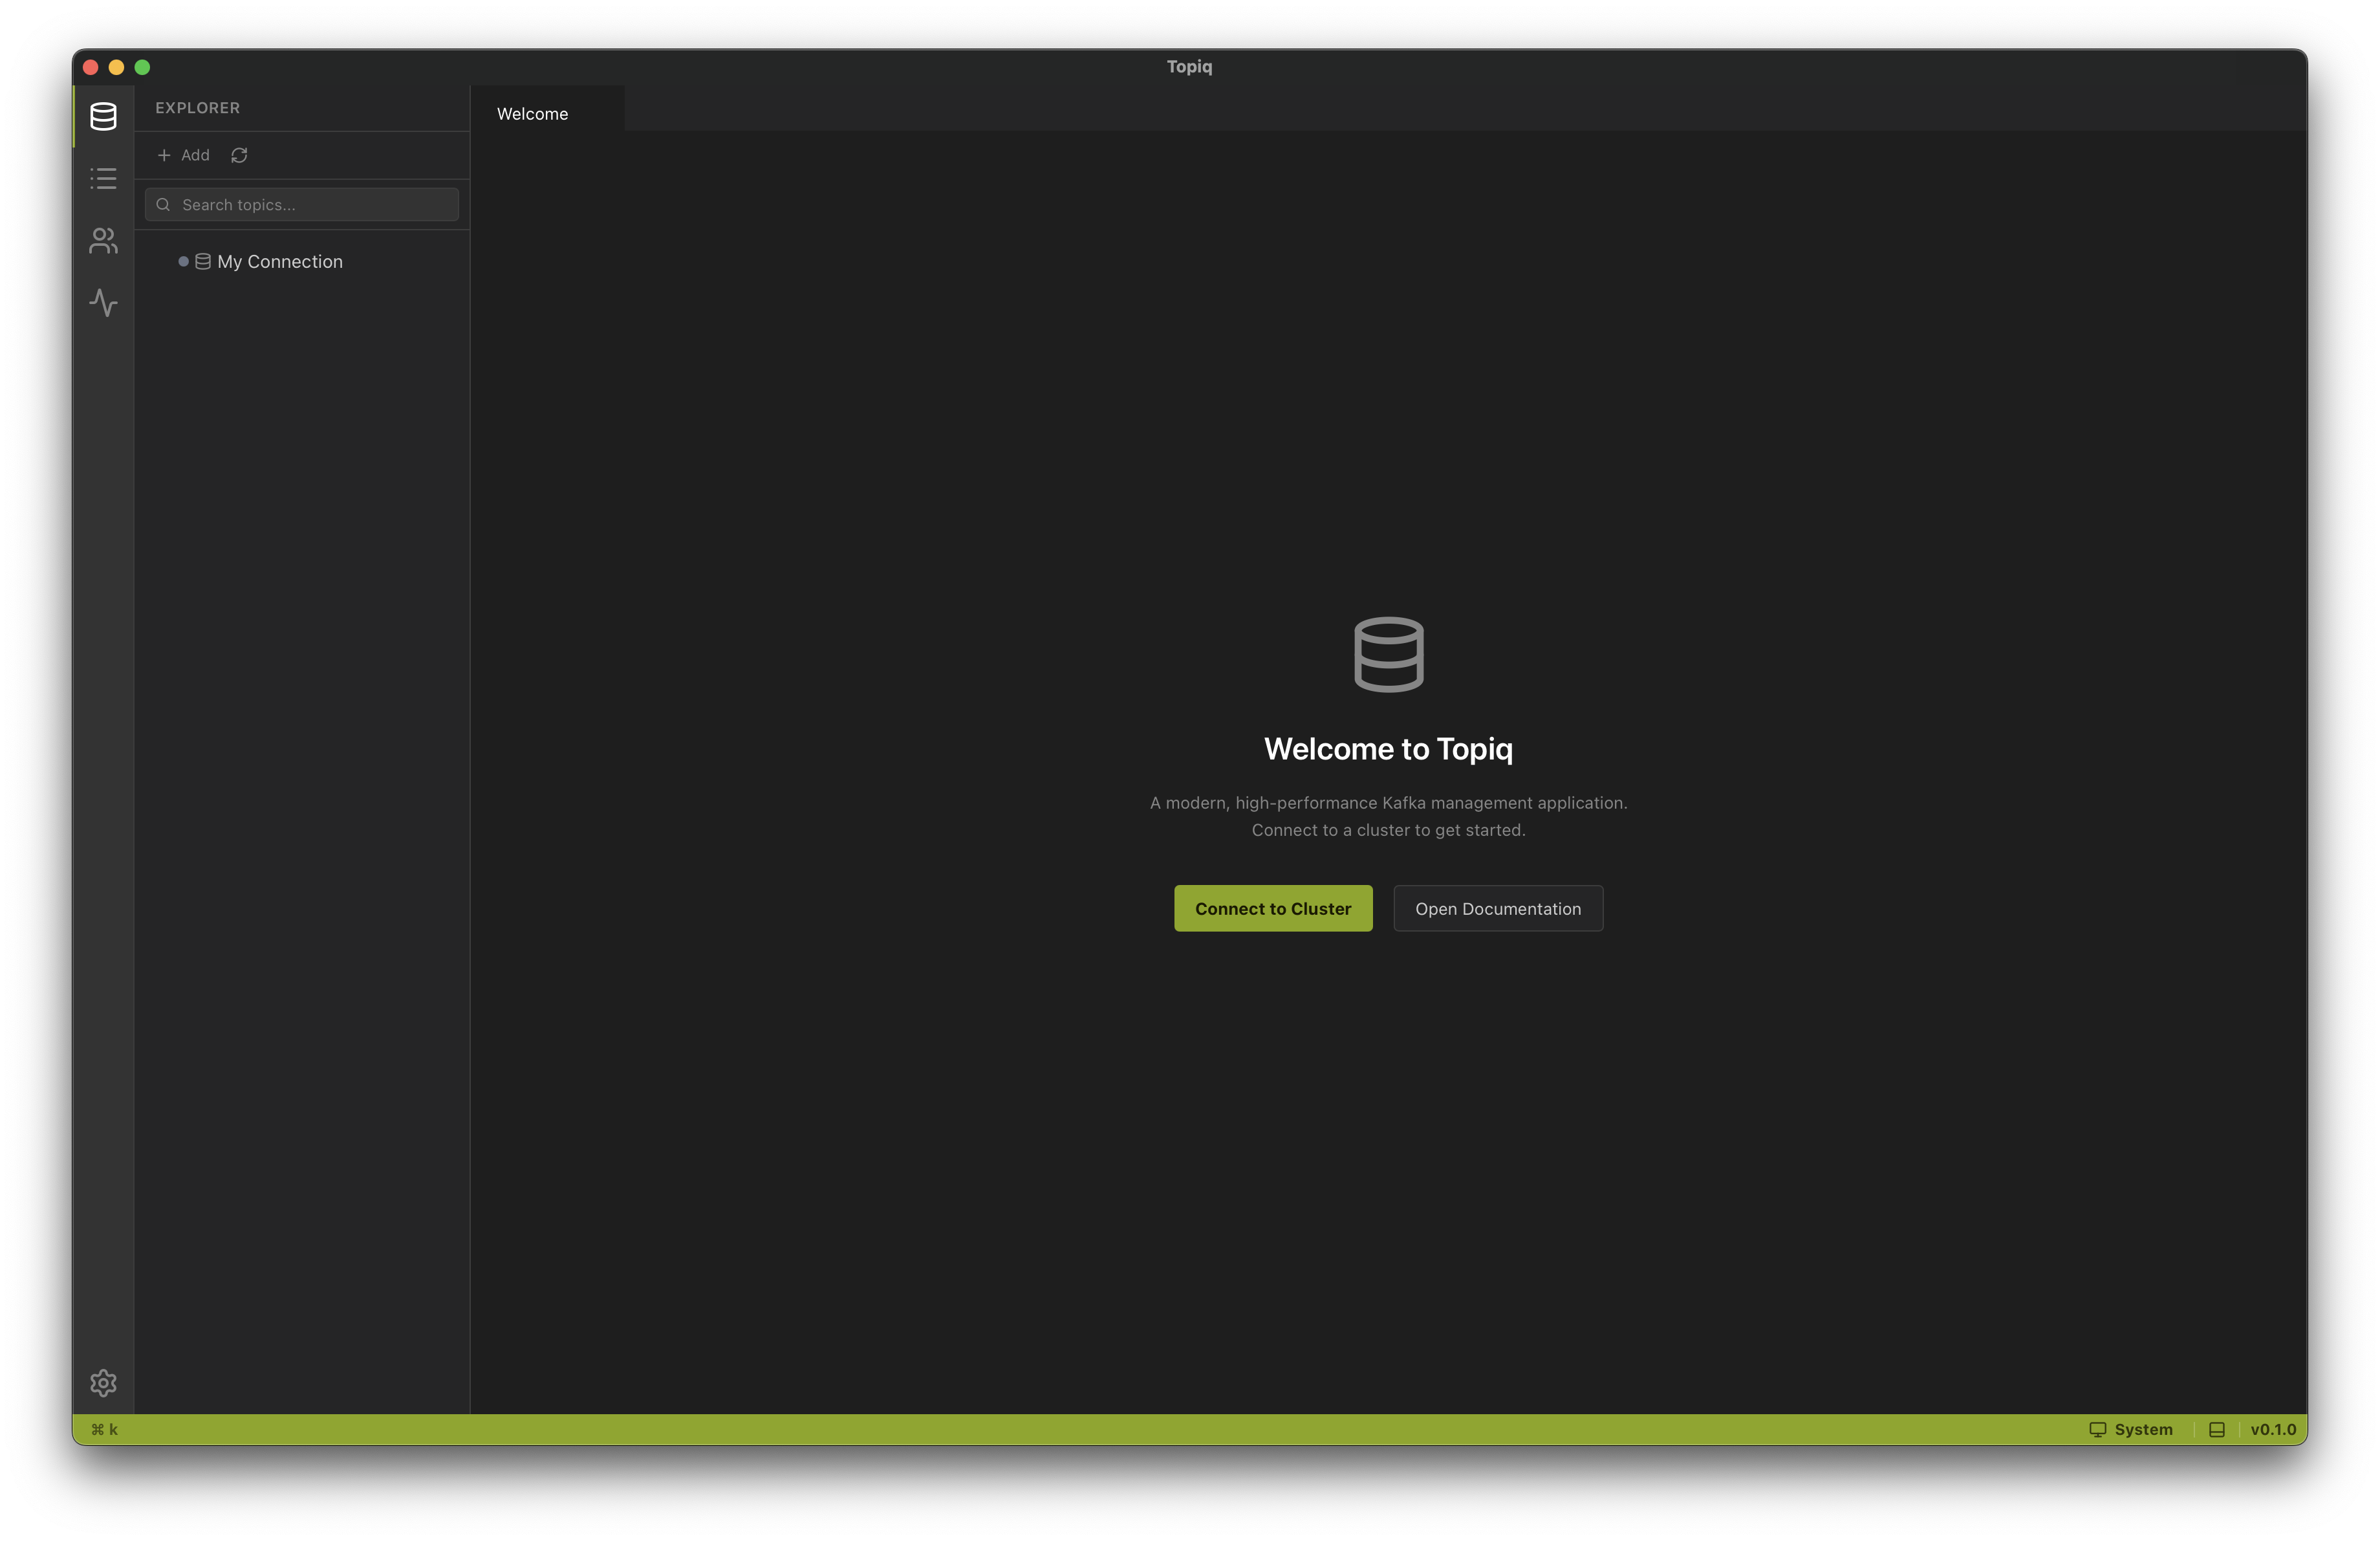Toggle the connection status dot for My Connection
This screenshot has height=1541, width=2380.
coord(183,261)
